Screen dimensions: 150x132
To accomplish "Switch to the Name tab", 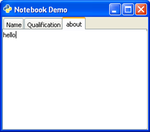I will coord(13,24).
